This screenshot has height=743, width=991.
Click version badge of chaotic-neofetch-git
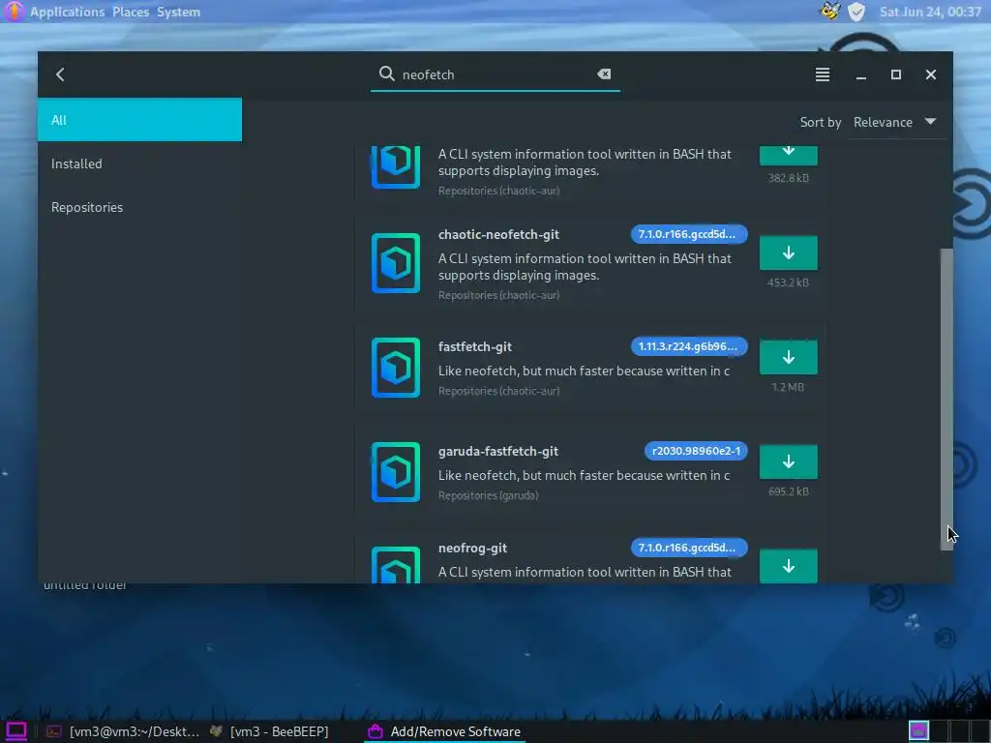tap(689, 234)
